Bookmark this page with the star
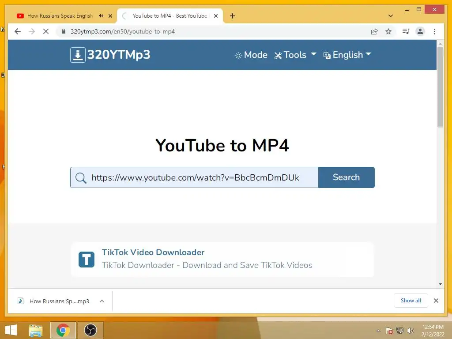Screen dimensions: 452x339 tap(388, 31)
